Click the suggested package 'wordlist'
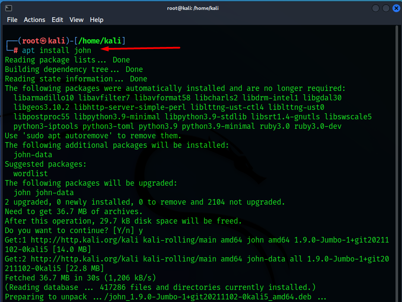Image resolution: width=402 pixels, height=302 pixels. click(31, 174)
